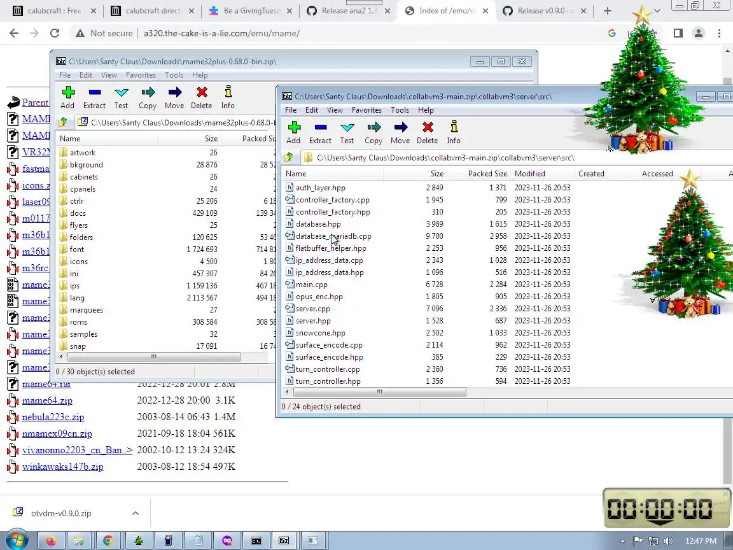The width and height of the screenshot is (733, 550).
Task: Open Chrome from the taskbar
Action: 108,540
